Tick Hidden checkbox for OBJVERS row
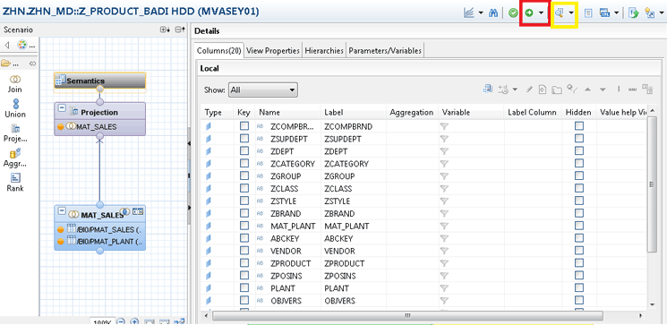667x325 pixels. (x=579, y=300)
